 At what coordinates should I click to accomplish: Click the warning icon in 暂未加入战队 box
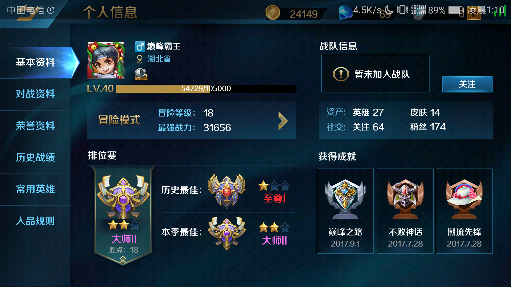[x=341, y=74]
